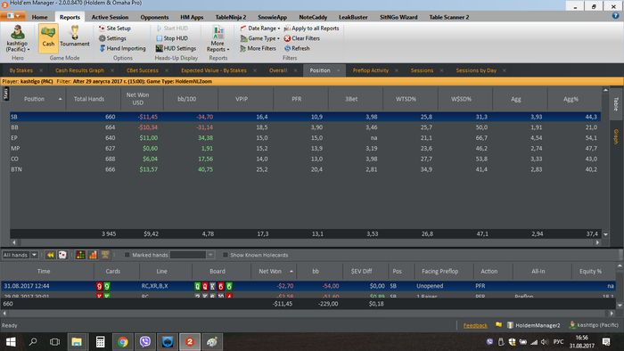624x351 pixels.
Task: Click the yellow rewind replay icon
Action: click(x=50, y=255)
